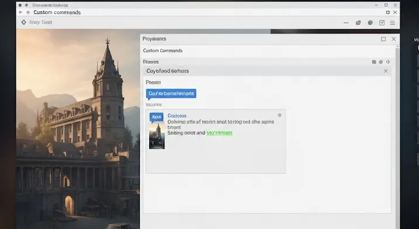Open the castle thumbnail in the Costsios card
This screenshot has height=229, width=419.
coord(157,136)
